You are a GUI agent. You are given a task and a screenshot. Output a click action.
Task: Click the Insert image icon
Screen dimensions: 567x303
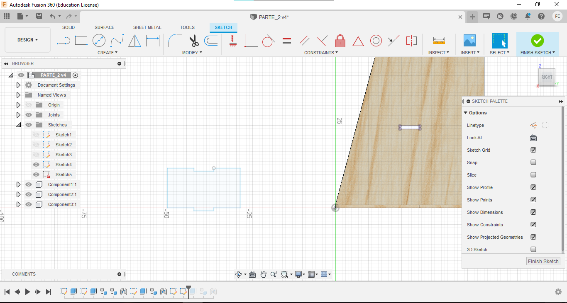(x=469, y=41)
